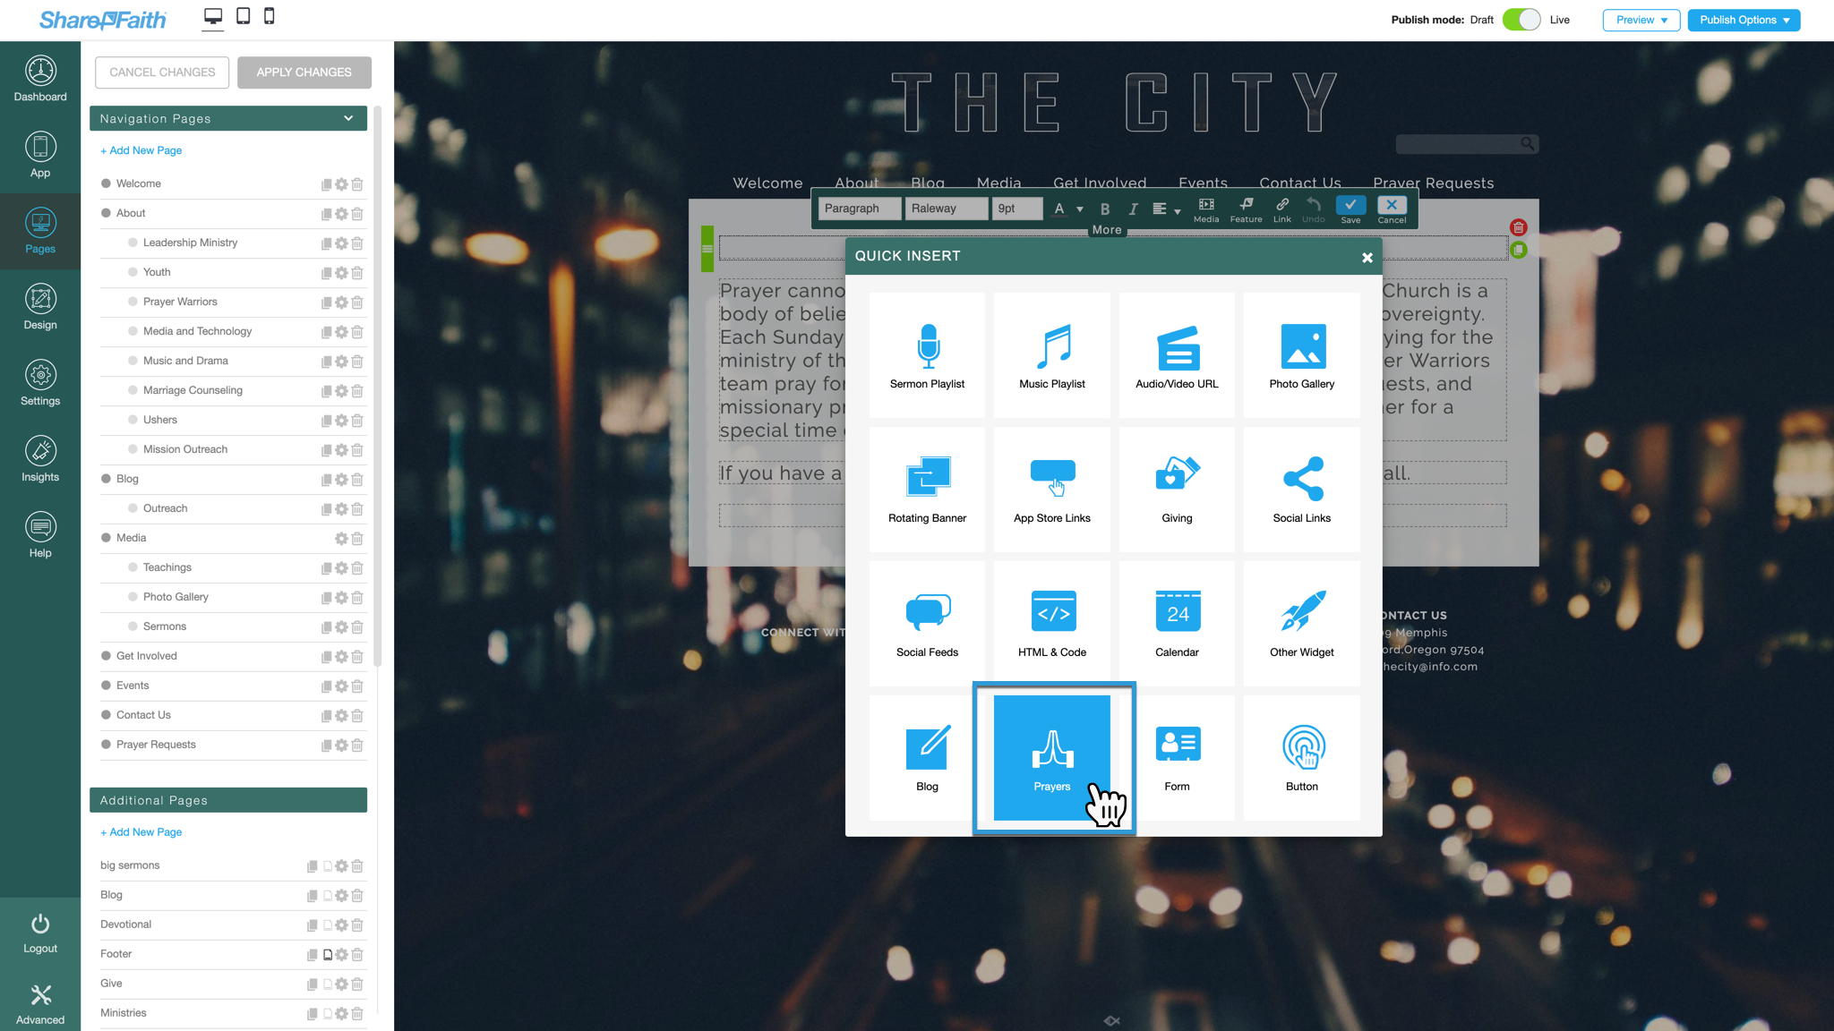The width and height of the screenshot is (1834, 1031).
Task: Open the Publish Options dropdown
Action: [x=1744, y=20]
